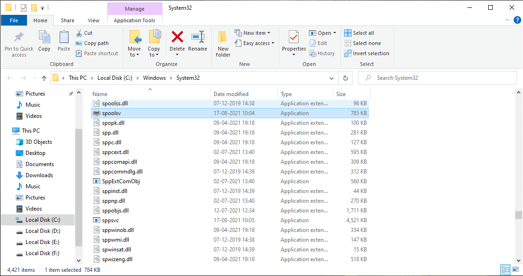Viewport: 523px width, 276px height.
Task: Switch to details view in status bar
Action: pos(505,270)
